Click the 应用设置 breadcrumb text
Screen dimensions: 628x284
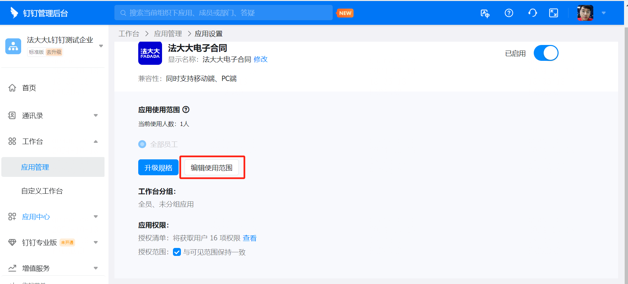click(x=209, y=34)
